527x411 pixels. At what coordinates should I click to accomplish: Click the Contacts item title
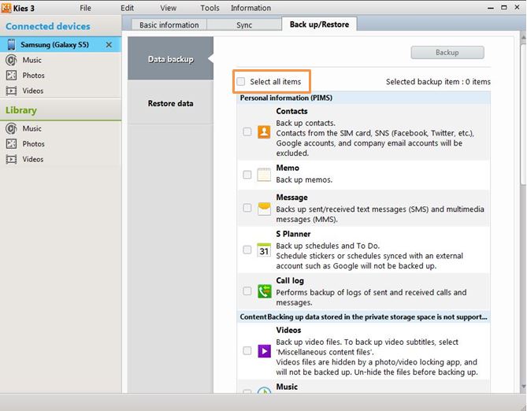(x=291, y=111)
